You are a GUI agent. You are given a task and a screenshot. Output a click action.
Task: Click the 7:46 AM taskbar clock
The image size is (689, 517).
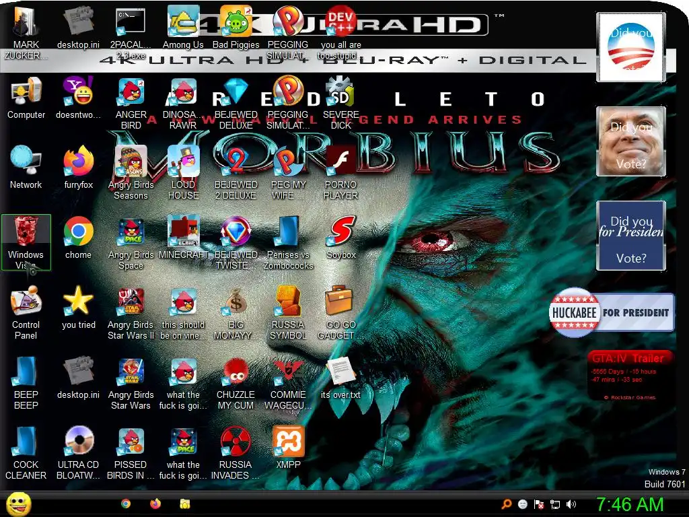point(629,504)
